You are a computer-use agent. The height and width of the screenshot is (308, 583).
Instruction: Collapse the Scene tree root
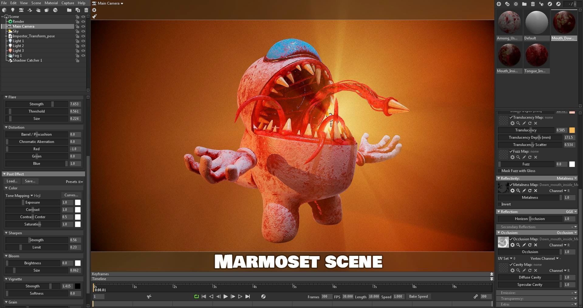[2, 17]
